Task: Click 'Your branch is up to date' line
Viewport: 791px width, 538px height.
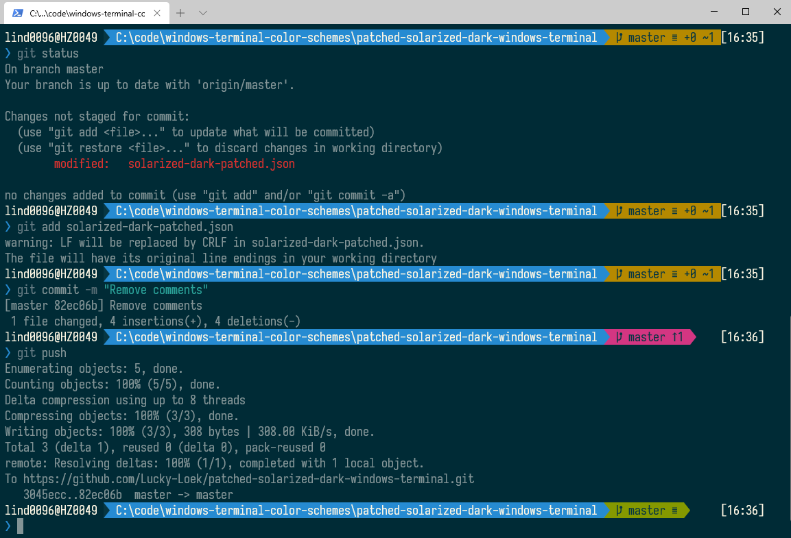Action: pyautogui.click(x=150, y=84)
